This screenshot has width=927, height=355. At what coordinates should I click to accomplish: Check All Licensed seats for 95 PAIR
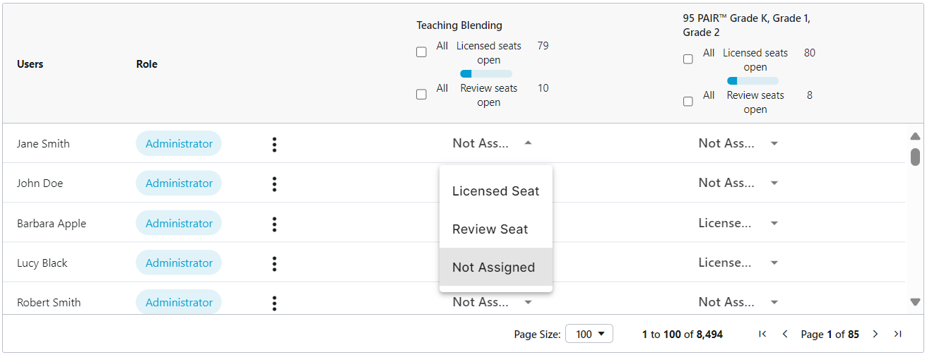point(688,59)
